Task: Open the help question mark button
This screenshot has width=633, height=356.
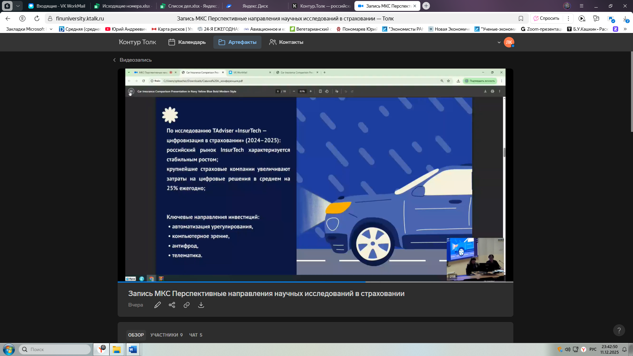Action: point(619,330)
